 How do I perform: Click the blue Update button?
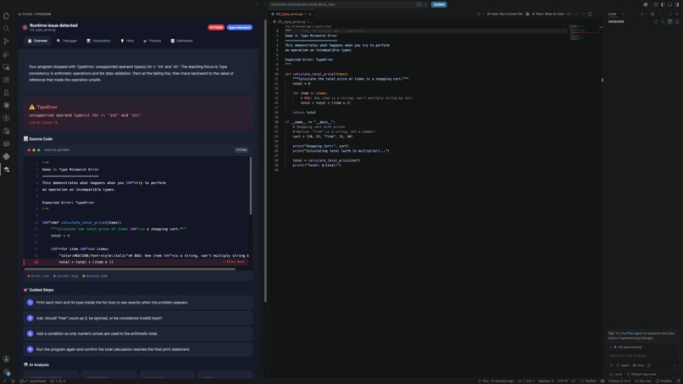click(x=439, y=4)
